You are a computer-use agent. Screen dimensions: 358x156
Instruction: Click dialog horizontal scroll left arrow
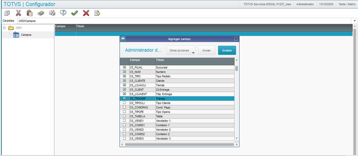coord(122,144)
